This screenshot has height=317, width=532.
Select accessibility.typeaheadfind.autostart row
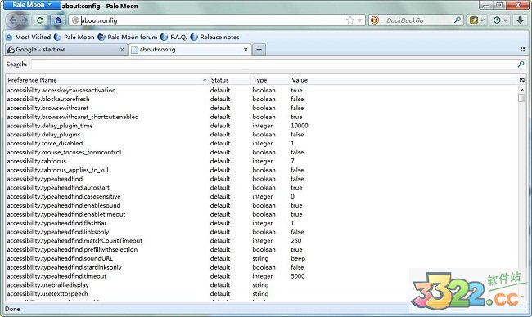(262, 187)
